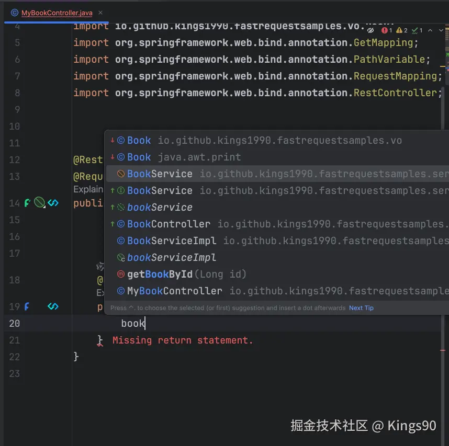449x446 pixels.
Task: Click the class icon on MyBookController.java tab
Action: [x=14, y=13]
